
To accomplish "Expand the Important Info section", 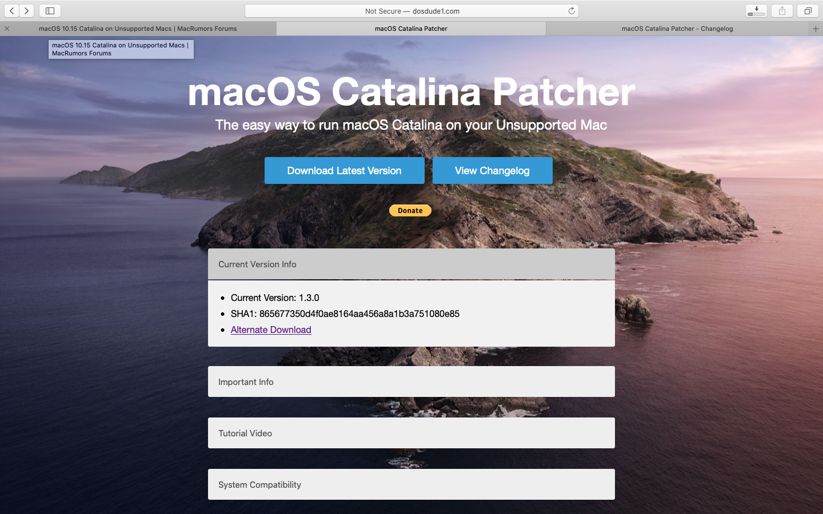I will 411,382.
